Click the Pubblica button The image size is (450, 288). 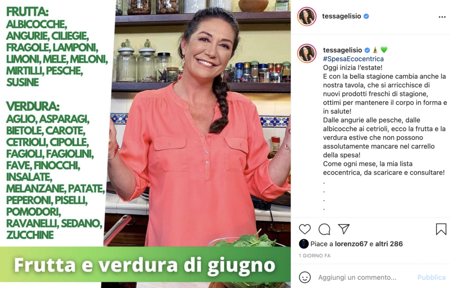pos(432,277)
